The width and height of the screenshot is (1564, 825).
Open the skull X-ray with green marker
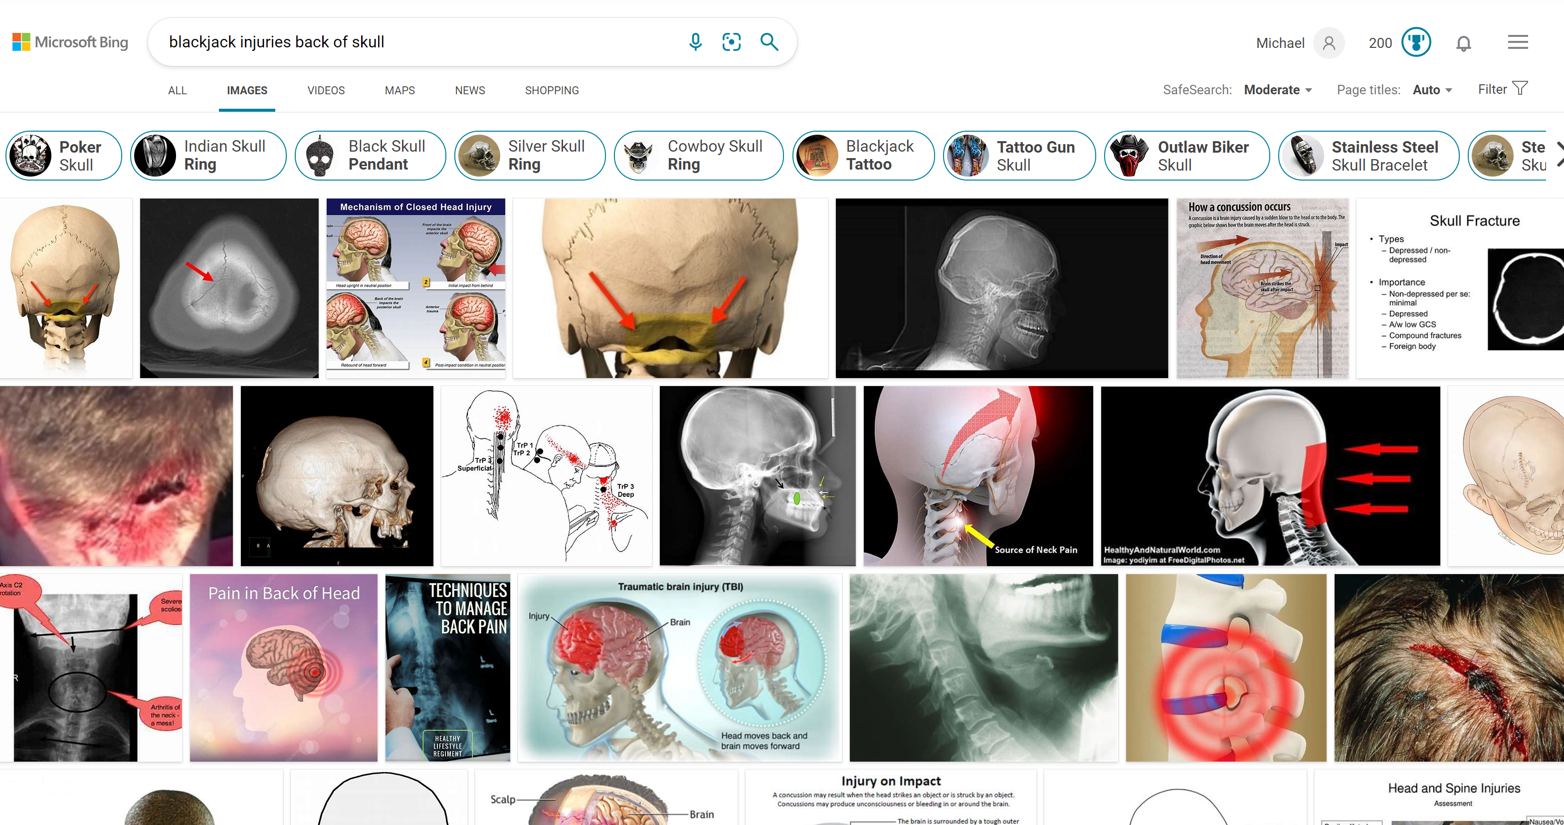point(757,476)
